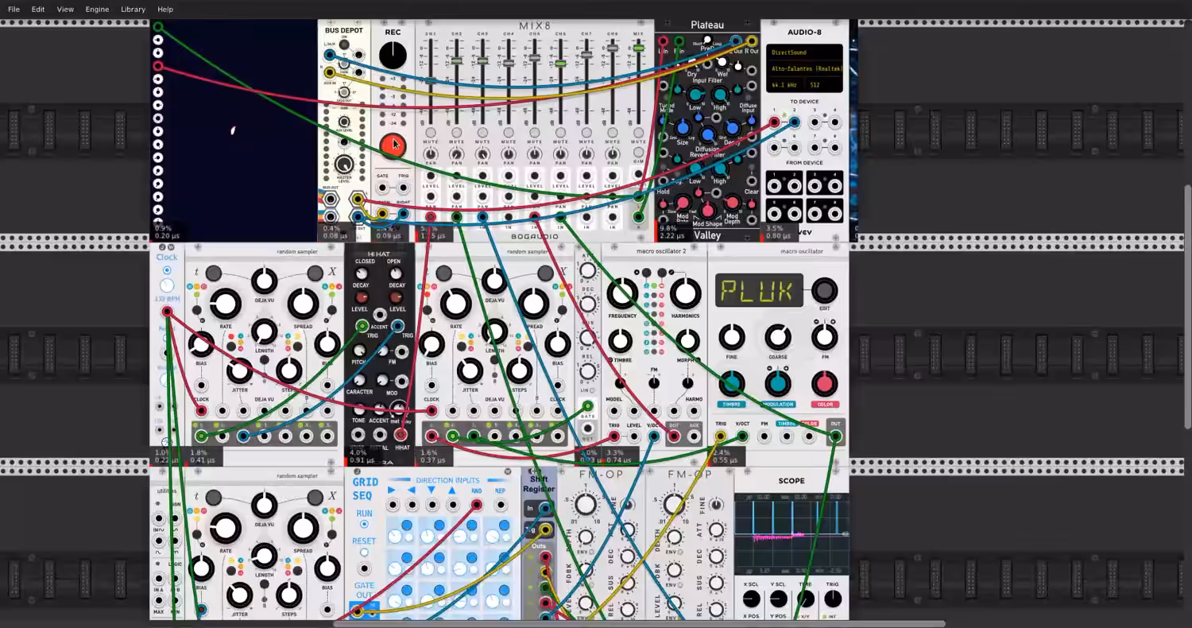Click the up arrow direction icon in Grid Seq
Screen dimensions: 1192x628
point(451,490)
